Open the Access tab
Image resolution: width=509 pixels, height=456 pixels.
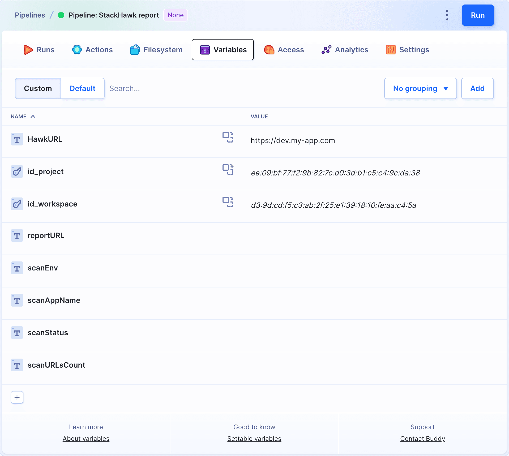pyautogui.click(x=284, y=50)
